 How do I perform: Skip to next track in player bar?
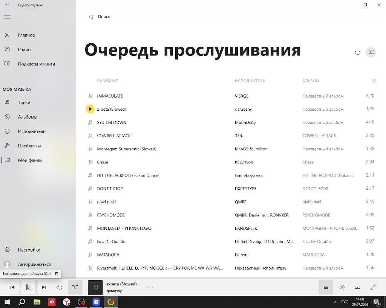click(44, 287)
